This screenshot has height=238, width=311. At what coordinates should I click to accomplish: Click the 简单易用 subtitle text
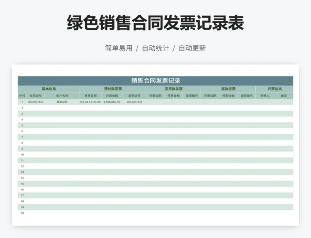click(119, 48)
